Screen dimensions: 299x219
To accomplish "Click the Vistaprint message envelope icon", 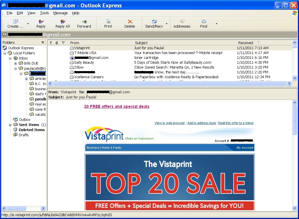I will point(72,48).
